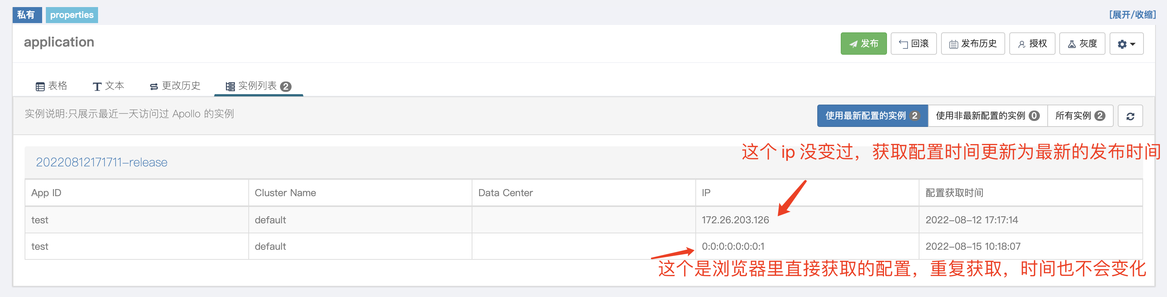Click the paper plane 发布 publish icon
This screenshot has height=297, width=1167.
(x=853, y=44)
